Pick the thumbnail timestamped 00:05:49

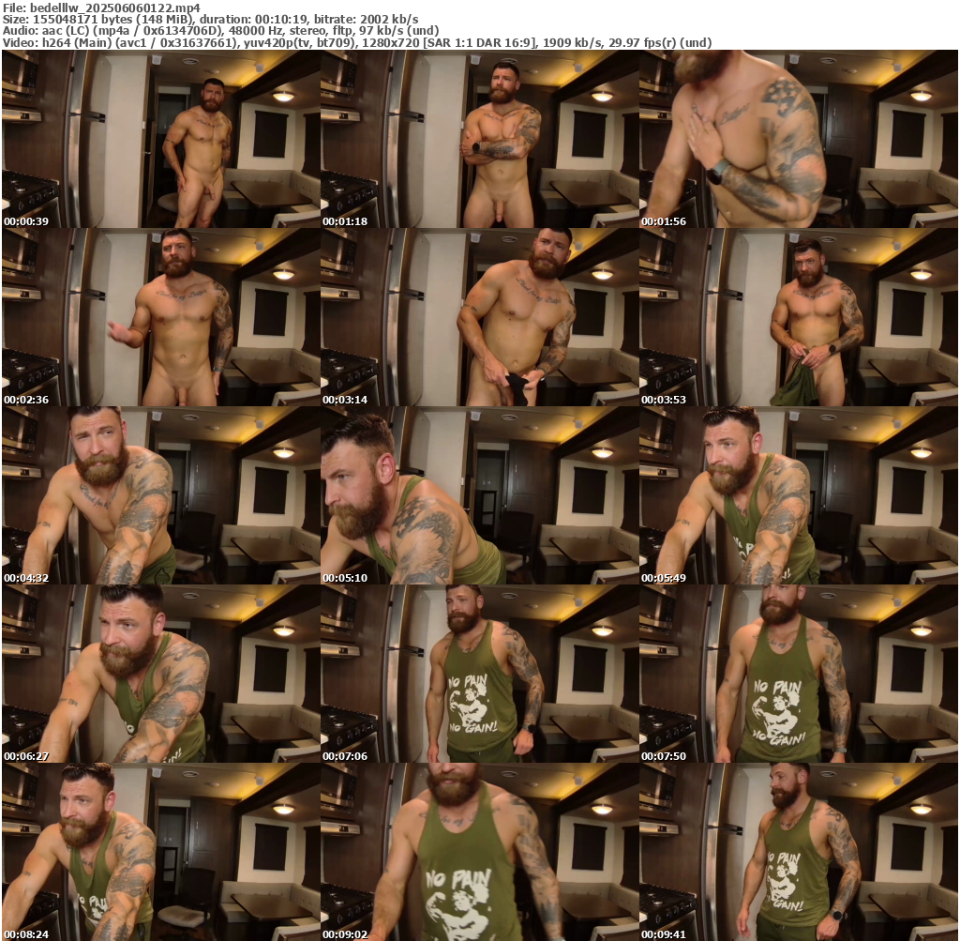point(799,495)
